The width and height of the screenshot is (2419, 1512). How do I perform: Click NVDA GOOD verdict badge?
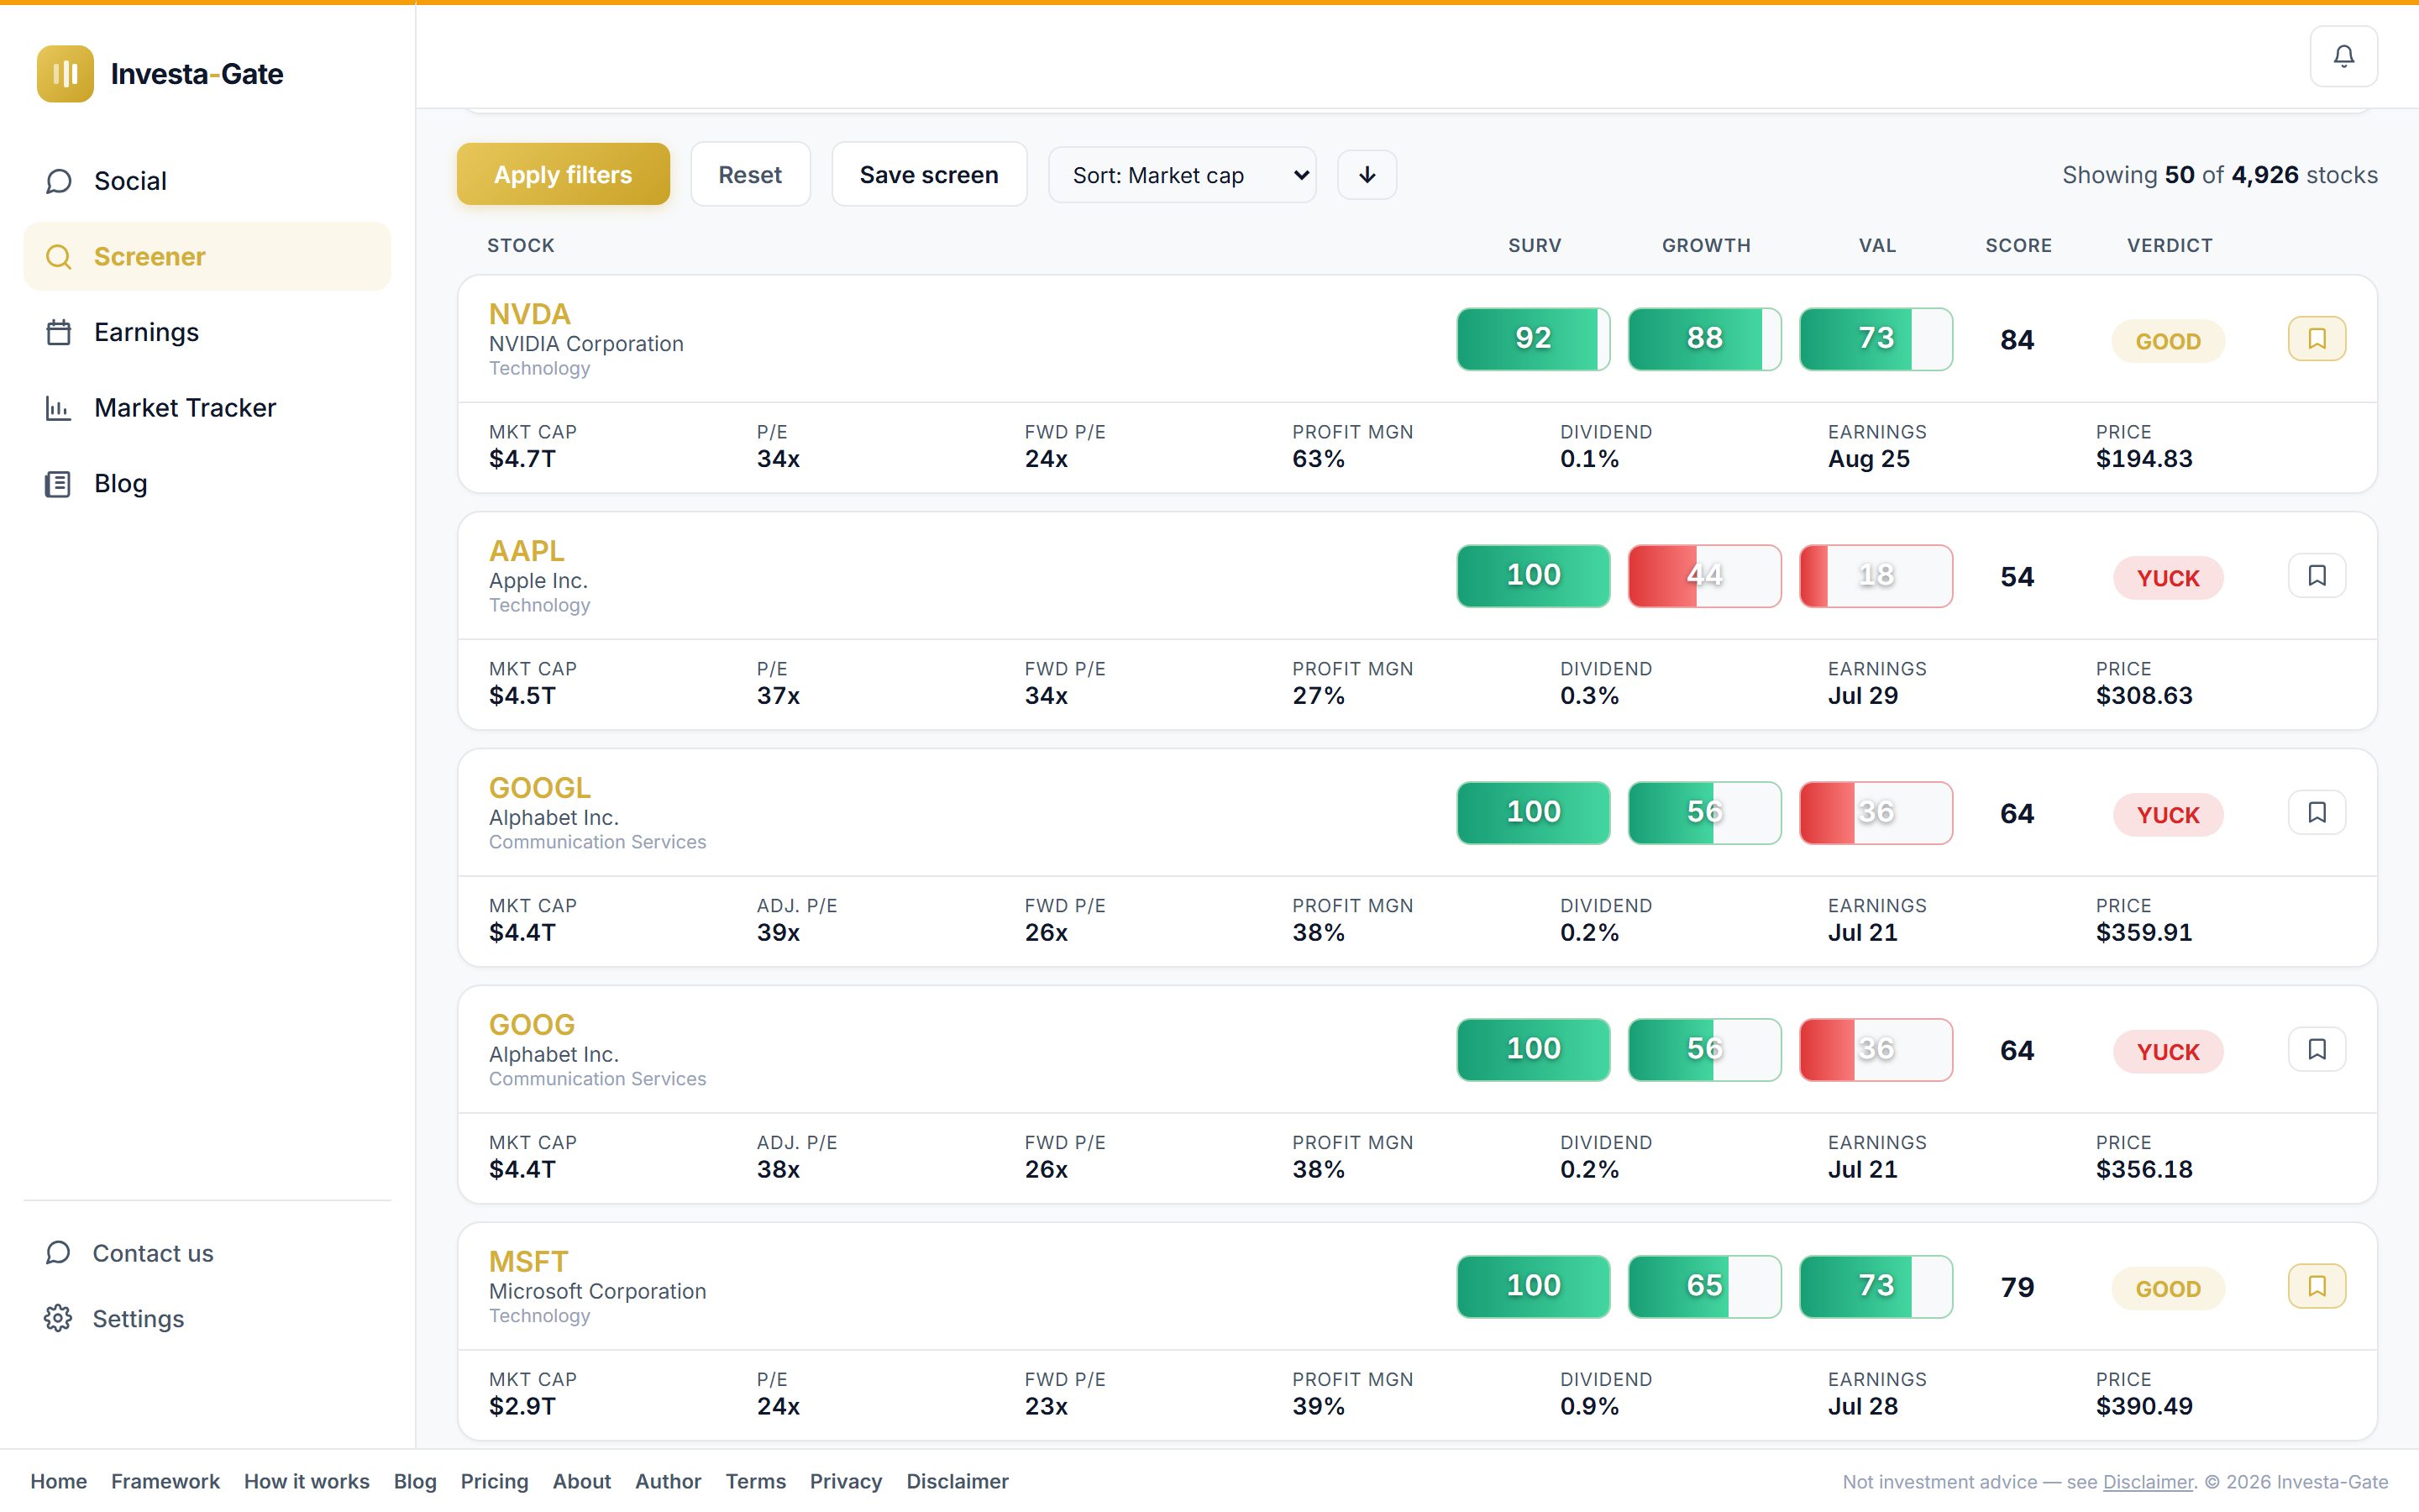(x=2168, y=341)
